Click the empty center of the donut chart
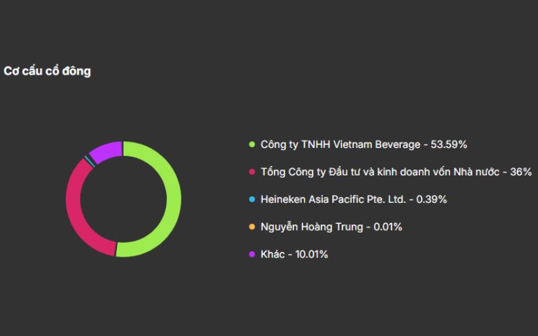 tap(123, 199)
